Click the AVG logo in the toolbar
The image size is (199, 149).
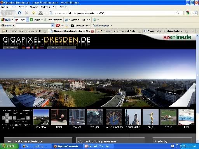(6, 20)
